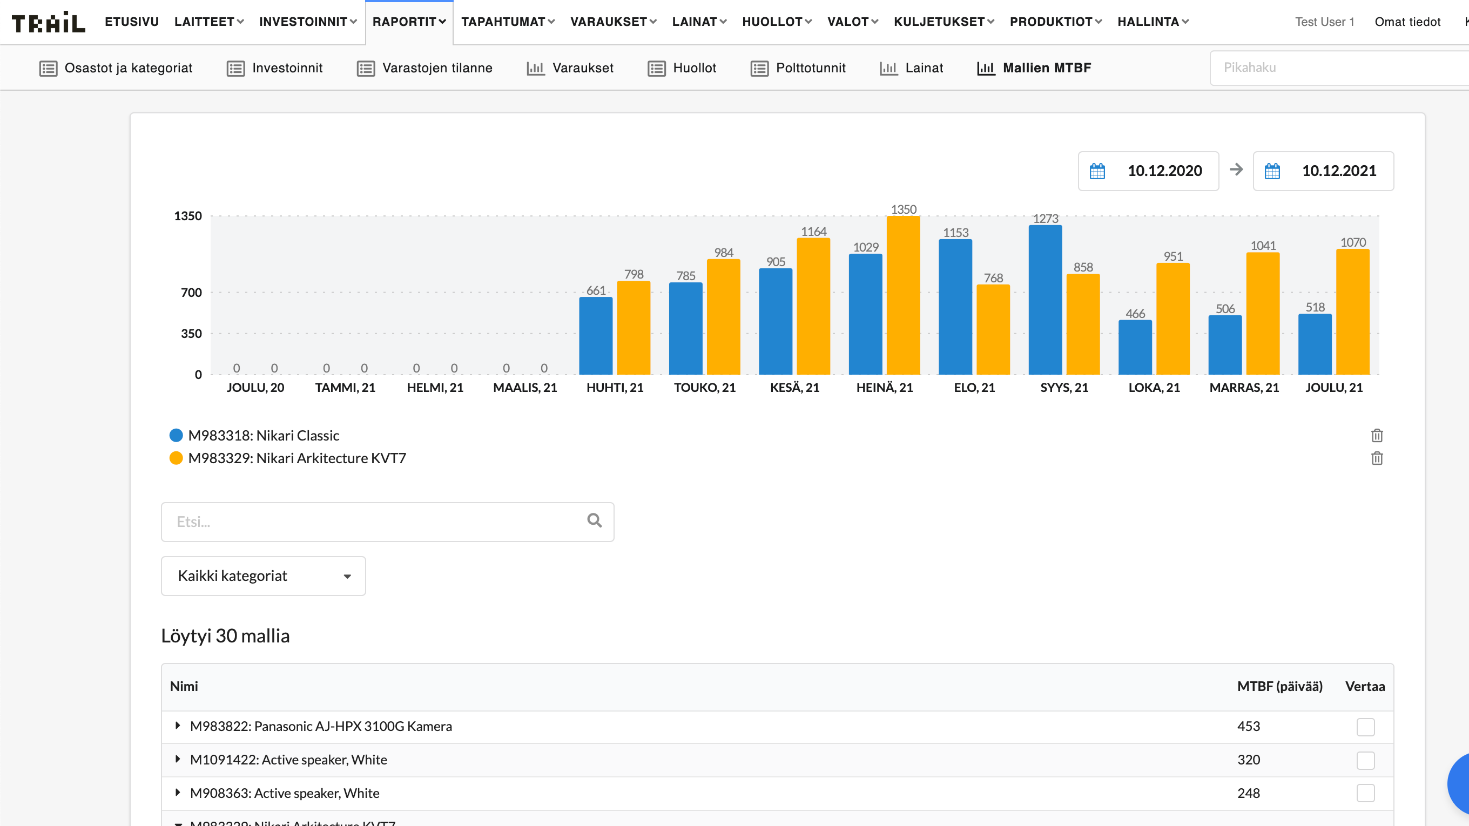Image resolution: width=1469 pixels, height=826 pixels.
Task: Click MTBF value 453
Action: click(x=1248, y=726)
